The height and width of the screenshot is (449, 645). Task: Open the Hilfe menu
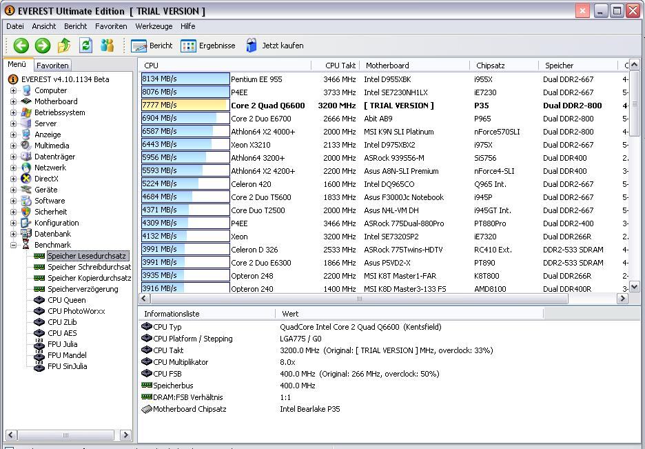coord(187,26)
